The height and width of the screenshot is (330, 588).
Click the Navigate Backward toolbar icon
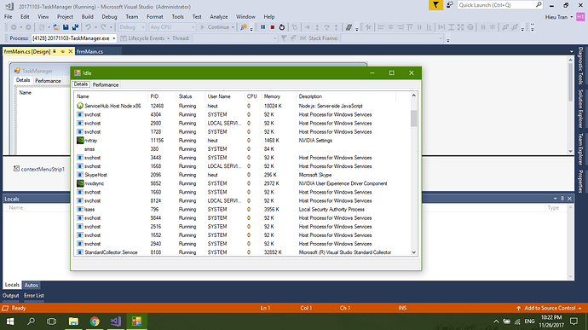click(14, 27)
